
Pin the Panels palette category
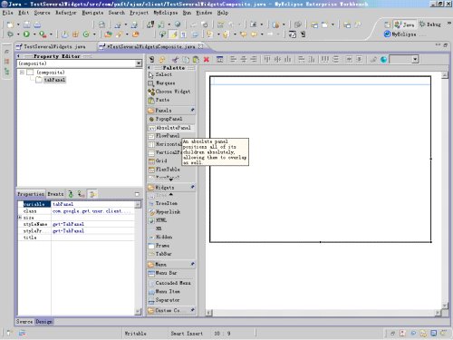click(x=192, y=111)
